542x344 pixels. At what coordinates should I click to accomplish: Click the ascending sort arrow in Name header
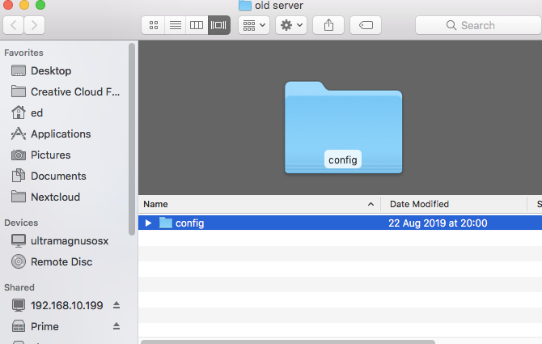pos(371,204)
